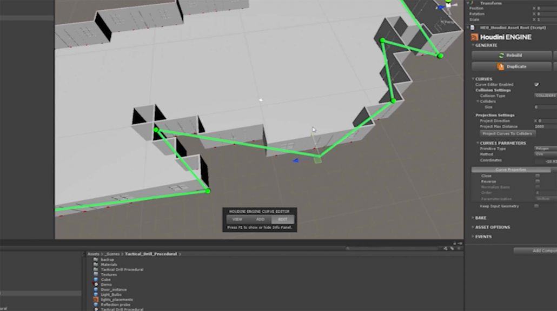Select the Textures folder icon
This screenshot has width=557, height=311.
(x=95, y=274)
